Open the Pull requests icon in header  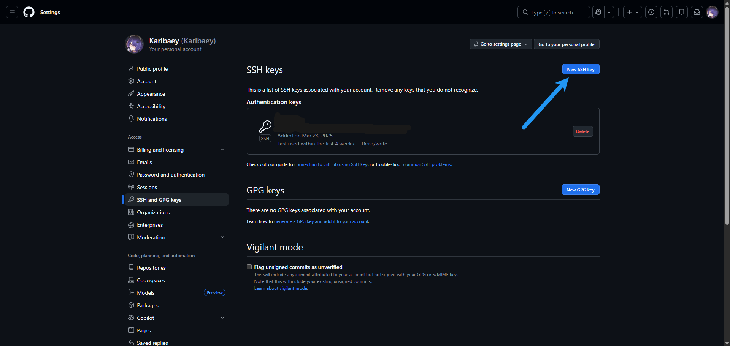(667, 12)
